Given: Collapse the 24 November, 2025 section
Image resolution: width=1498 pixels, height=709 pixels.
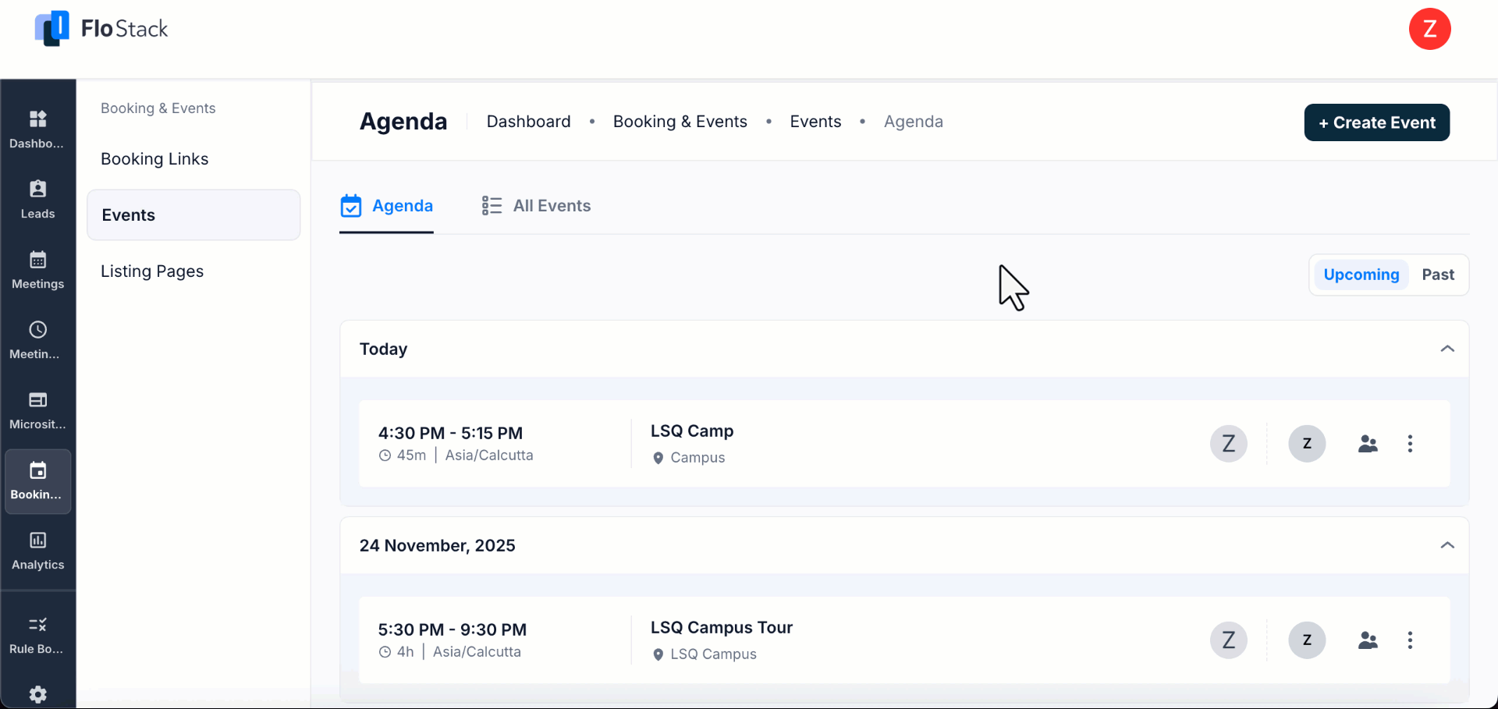Looking at the screenshot, I should [1447, 545].
